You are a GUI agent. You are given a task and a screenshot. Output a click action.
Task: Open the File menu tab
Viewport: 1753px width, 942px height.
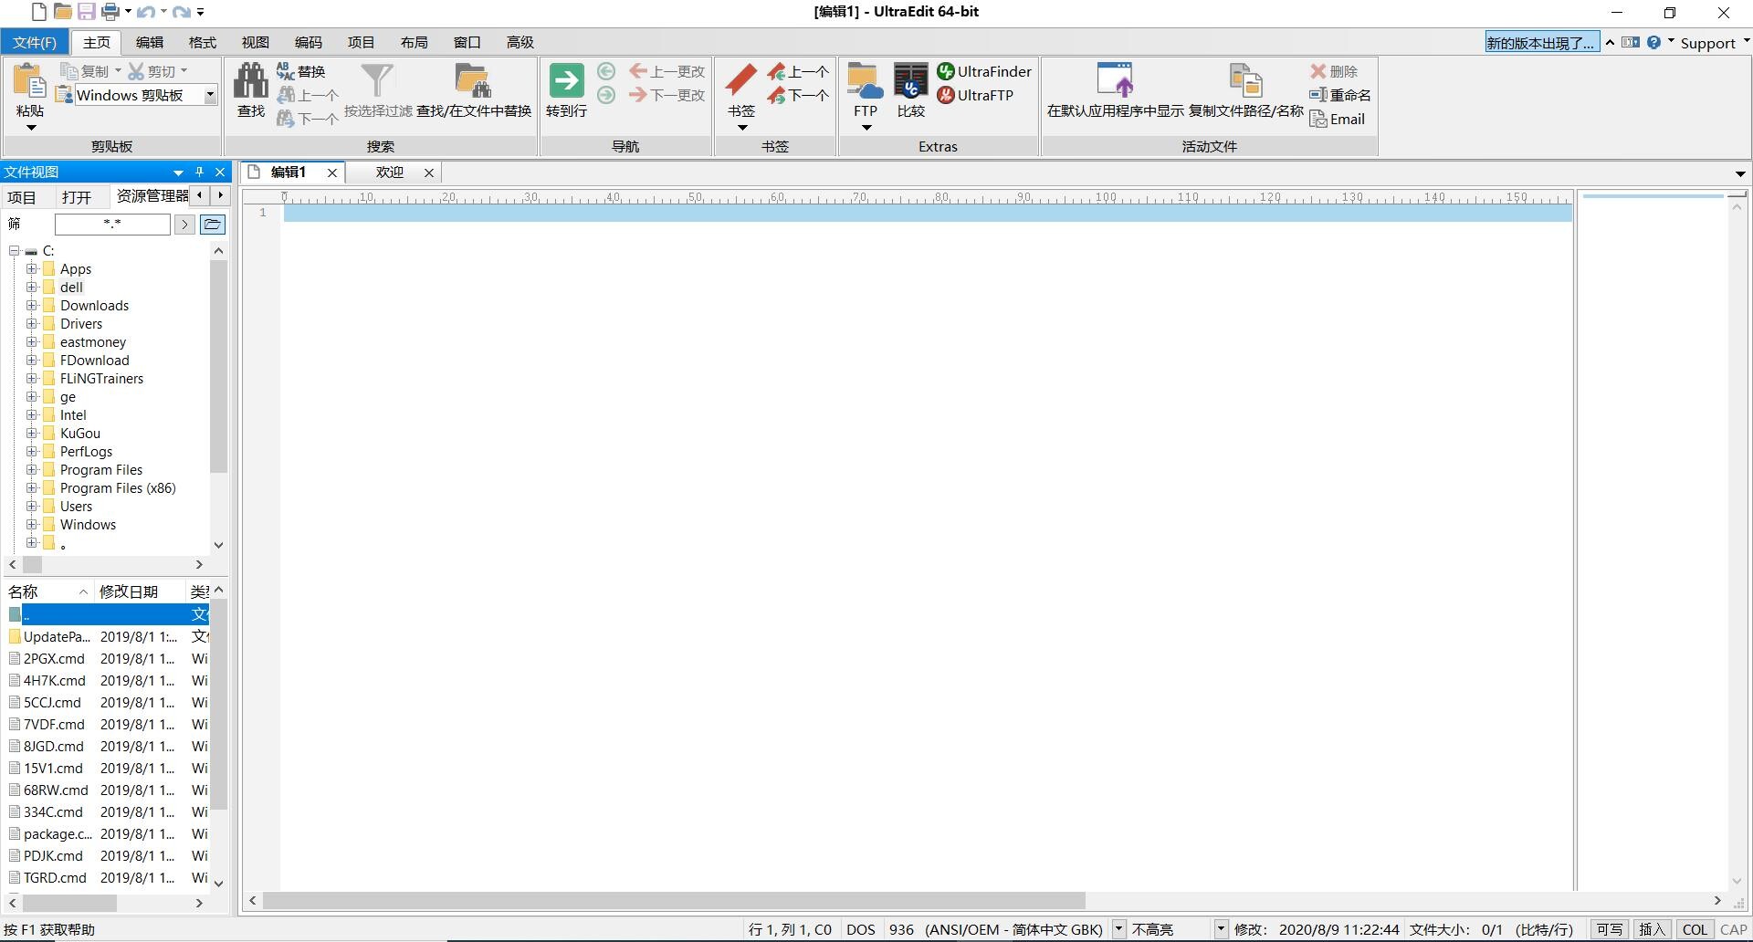pyautogui.click(x=35, y=43)
